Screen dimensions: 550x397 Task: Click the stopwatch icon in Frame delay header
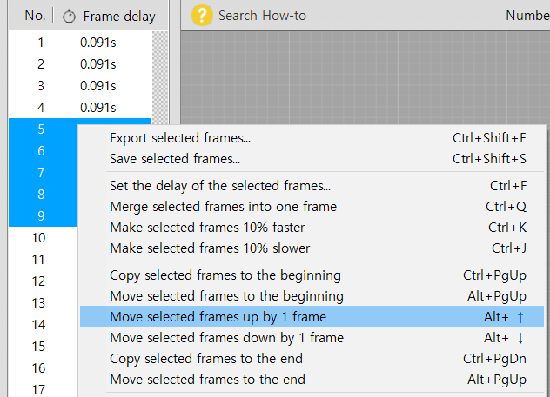point(69,16)
